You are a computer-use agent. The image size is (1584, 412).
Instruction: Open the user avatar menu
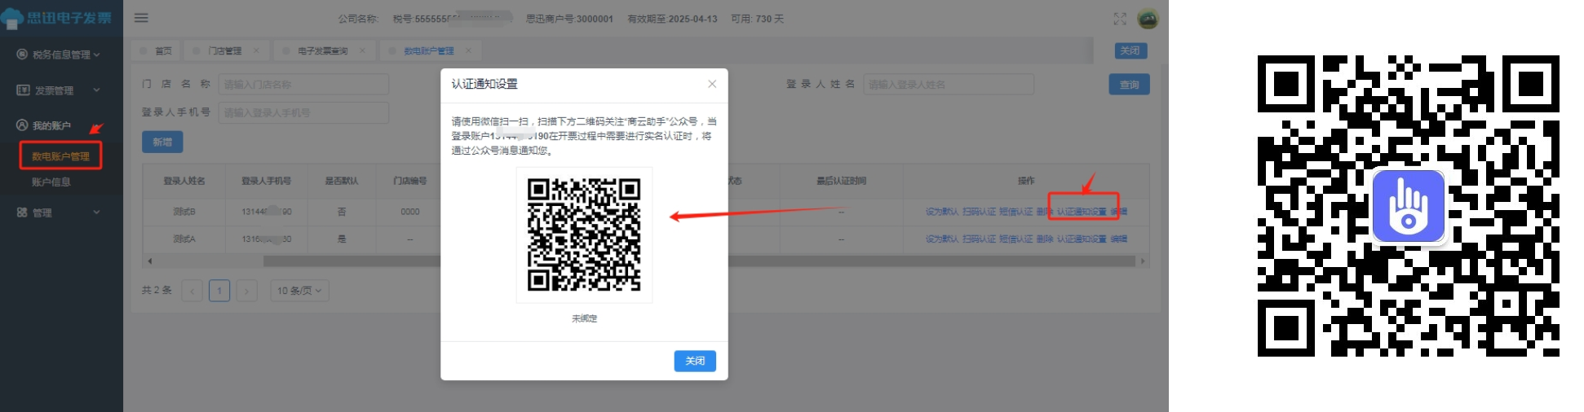(1148, 19)
